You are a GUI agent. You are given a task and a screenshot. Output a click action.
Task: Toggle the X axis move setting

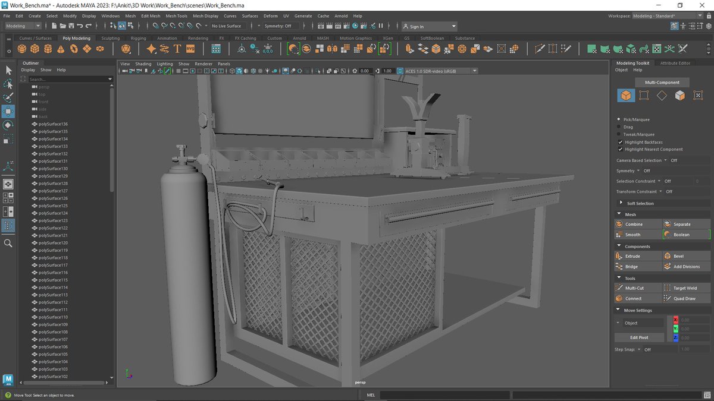click(675, 320)
